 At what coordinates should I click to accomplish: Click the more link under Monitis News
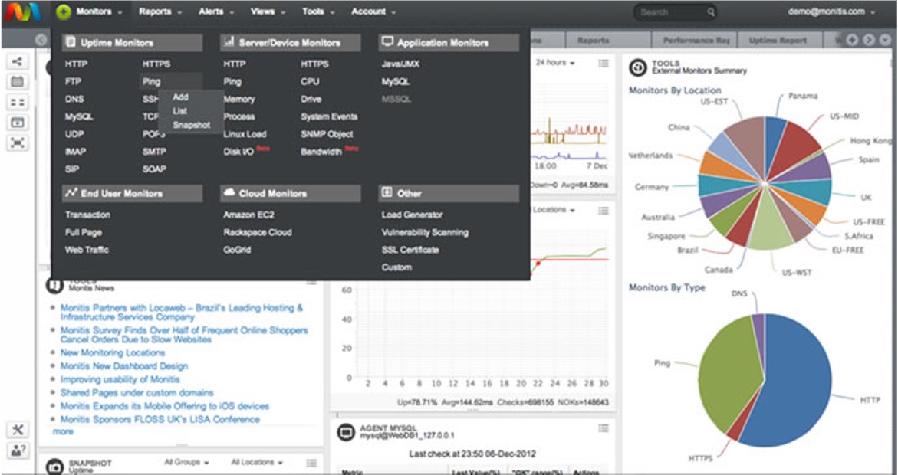coord(63,431)
